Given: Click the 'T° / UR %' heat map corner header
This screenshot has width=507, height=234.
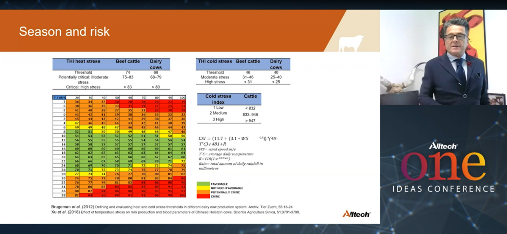Looking at the screenshot, I should tap(60, 97).
